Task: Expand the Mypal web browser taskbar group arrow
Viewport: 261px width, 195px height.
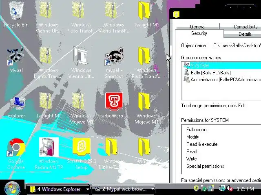Action: coord(153,189)
